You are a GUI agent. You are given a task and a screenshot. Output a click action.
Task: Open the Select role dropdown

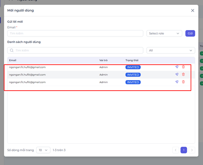[164, 33]
